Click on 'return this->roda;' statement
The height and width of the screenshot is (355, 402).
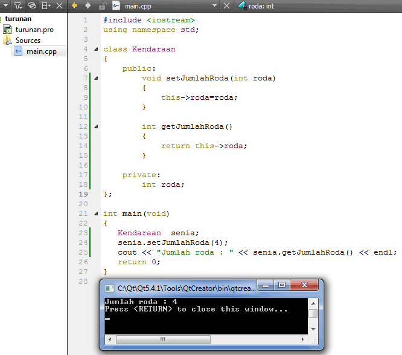(204, 146)
